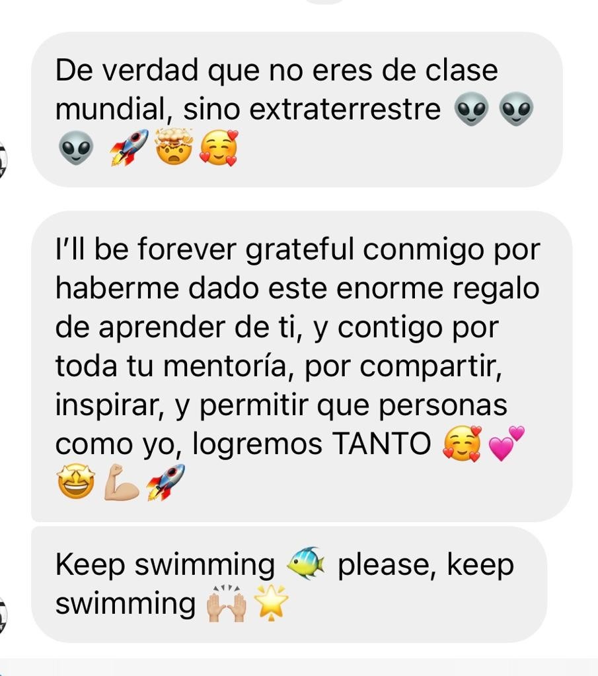Click the second alien emoji at line end
The image size is (598, 676).
(516, 109)
